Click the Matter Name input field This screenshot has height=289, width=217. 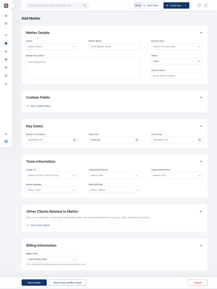click(114, 47)
